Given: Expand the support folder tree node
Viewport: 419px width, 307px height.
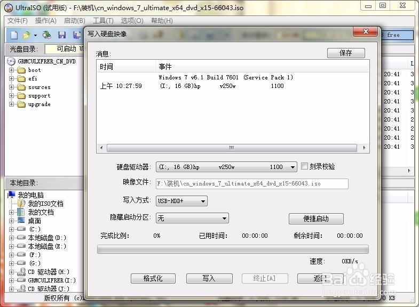Looking at the screenshot, I should tap(11, 96).
